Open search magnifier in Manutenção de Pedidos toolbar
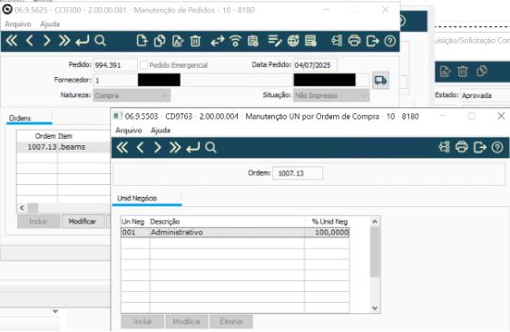 click(100, 41)
